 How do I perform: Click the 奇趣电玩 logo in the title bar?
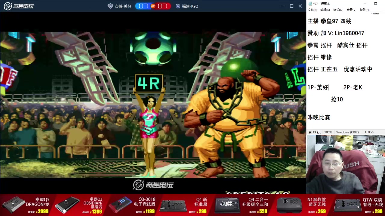(x=19, y=6)
